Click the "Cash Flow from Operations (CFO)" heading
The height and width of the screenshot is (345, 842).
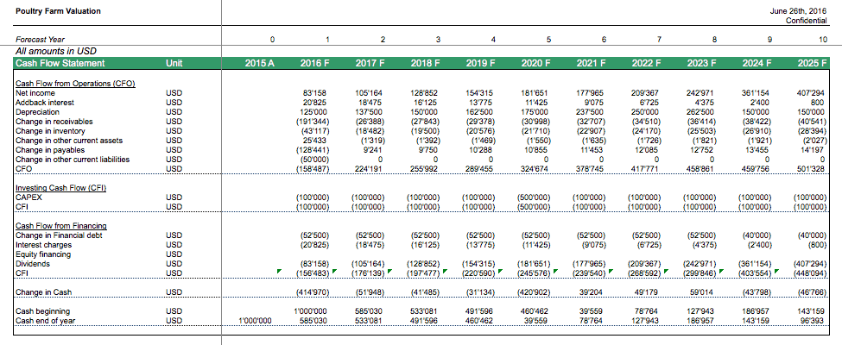tap(75, 83)
